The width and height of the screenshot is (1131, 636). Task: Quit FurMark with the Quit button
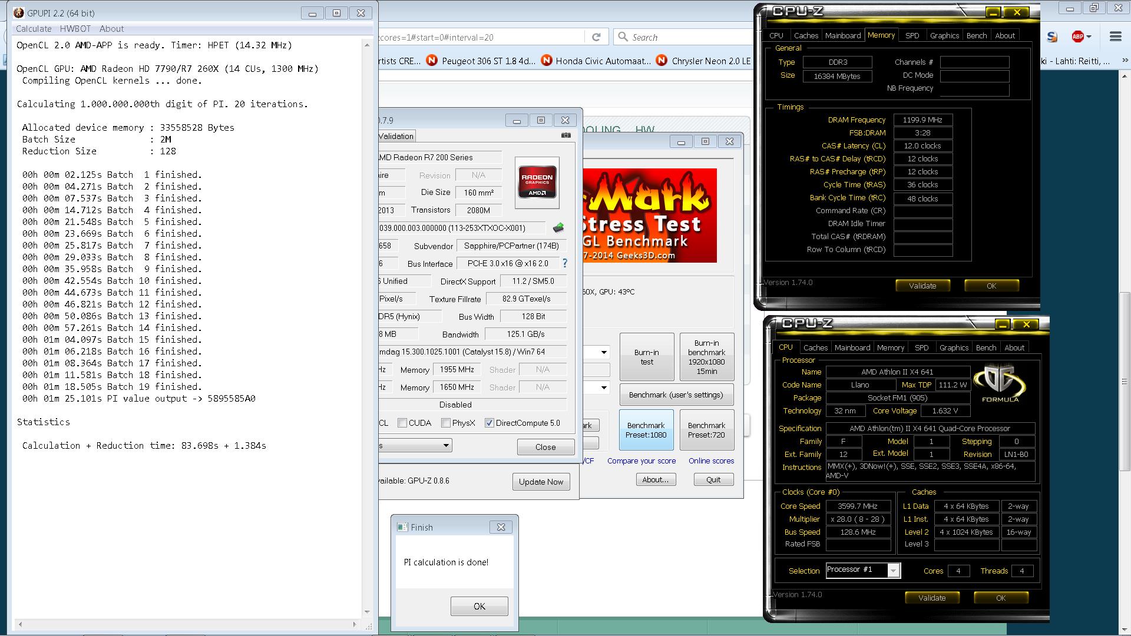pyautogui.click(x=713, y=479)
